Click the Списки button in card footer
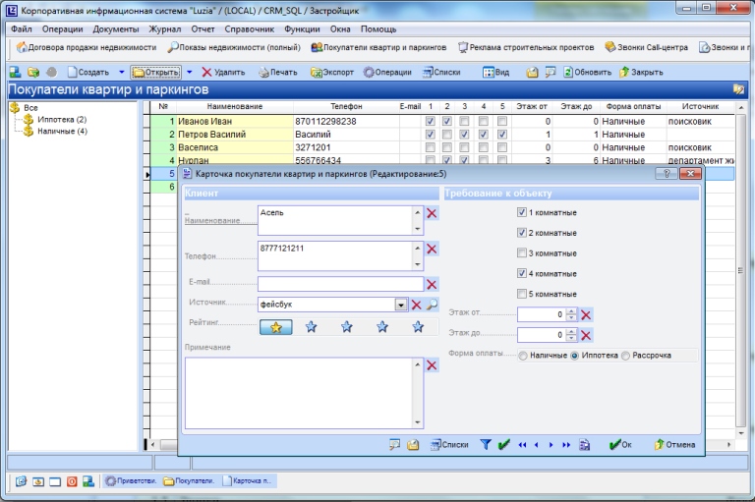 point(449,445)
